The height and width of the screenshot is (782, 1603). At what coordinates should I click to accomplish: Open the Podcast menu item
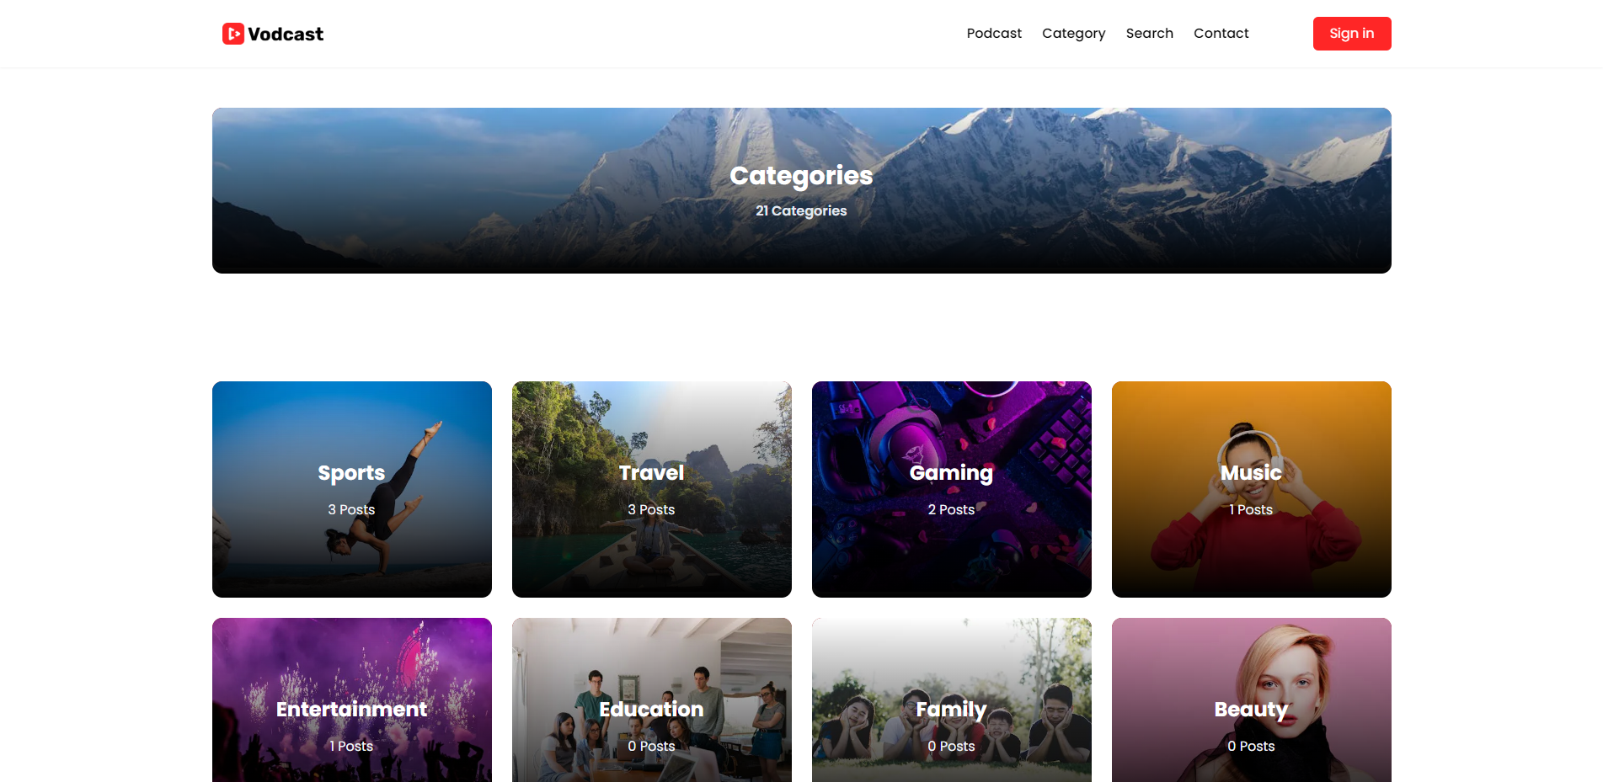[994, 34]
